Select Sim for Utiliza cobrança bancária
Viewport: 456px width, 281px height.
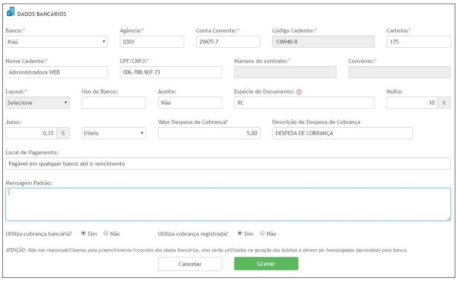83,233
